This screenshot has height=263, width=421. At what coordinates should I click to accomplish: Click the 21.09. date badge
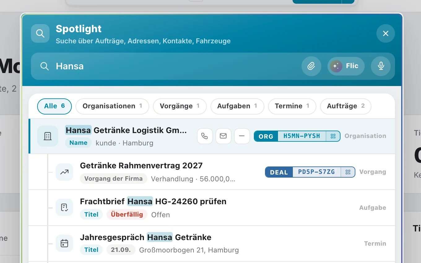click(x=121, y=250)
